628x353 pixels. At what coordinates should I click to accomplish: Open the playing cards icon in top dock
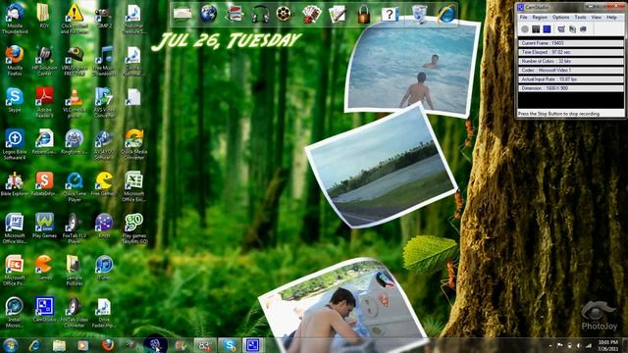(312, 14)
